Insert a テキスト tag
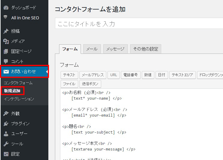Screen dimensions: 223x160 pos(69,75)
